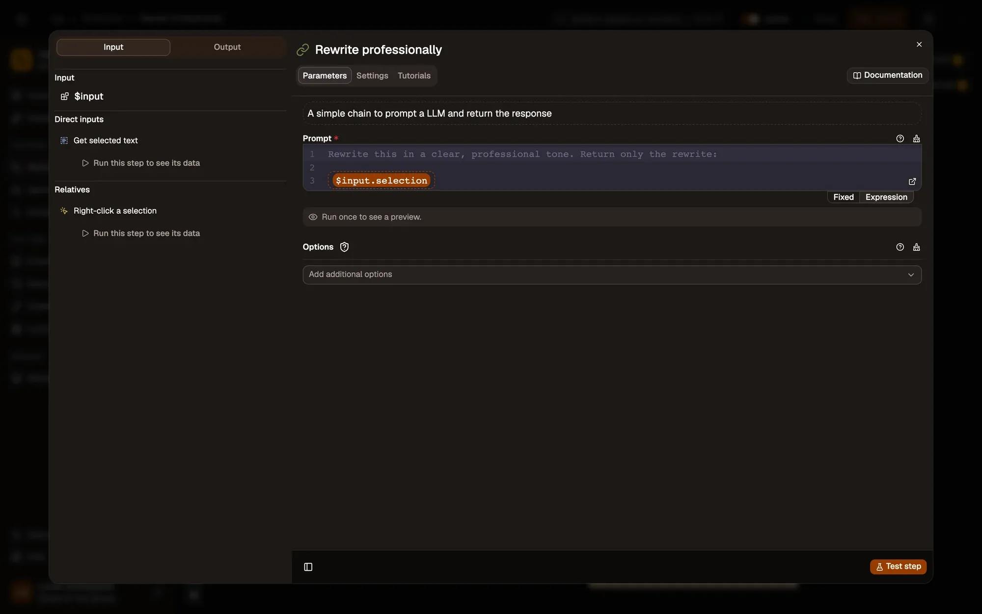
Task: Click the eye preview icon
Action: point(313,217)
